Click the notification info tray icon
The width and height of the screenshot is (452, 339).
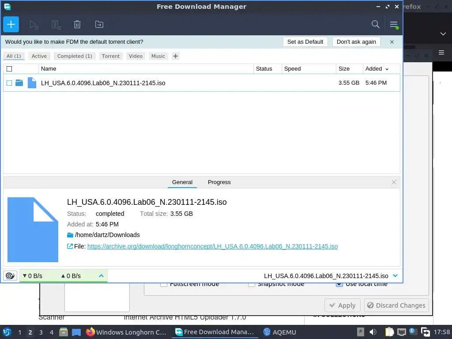coord(412,331)
